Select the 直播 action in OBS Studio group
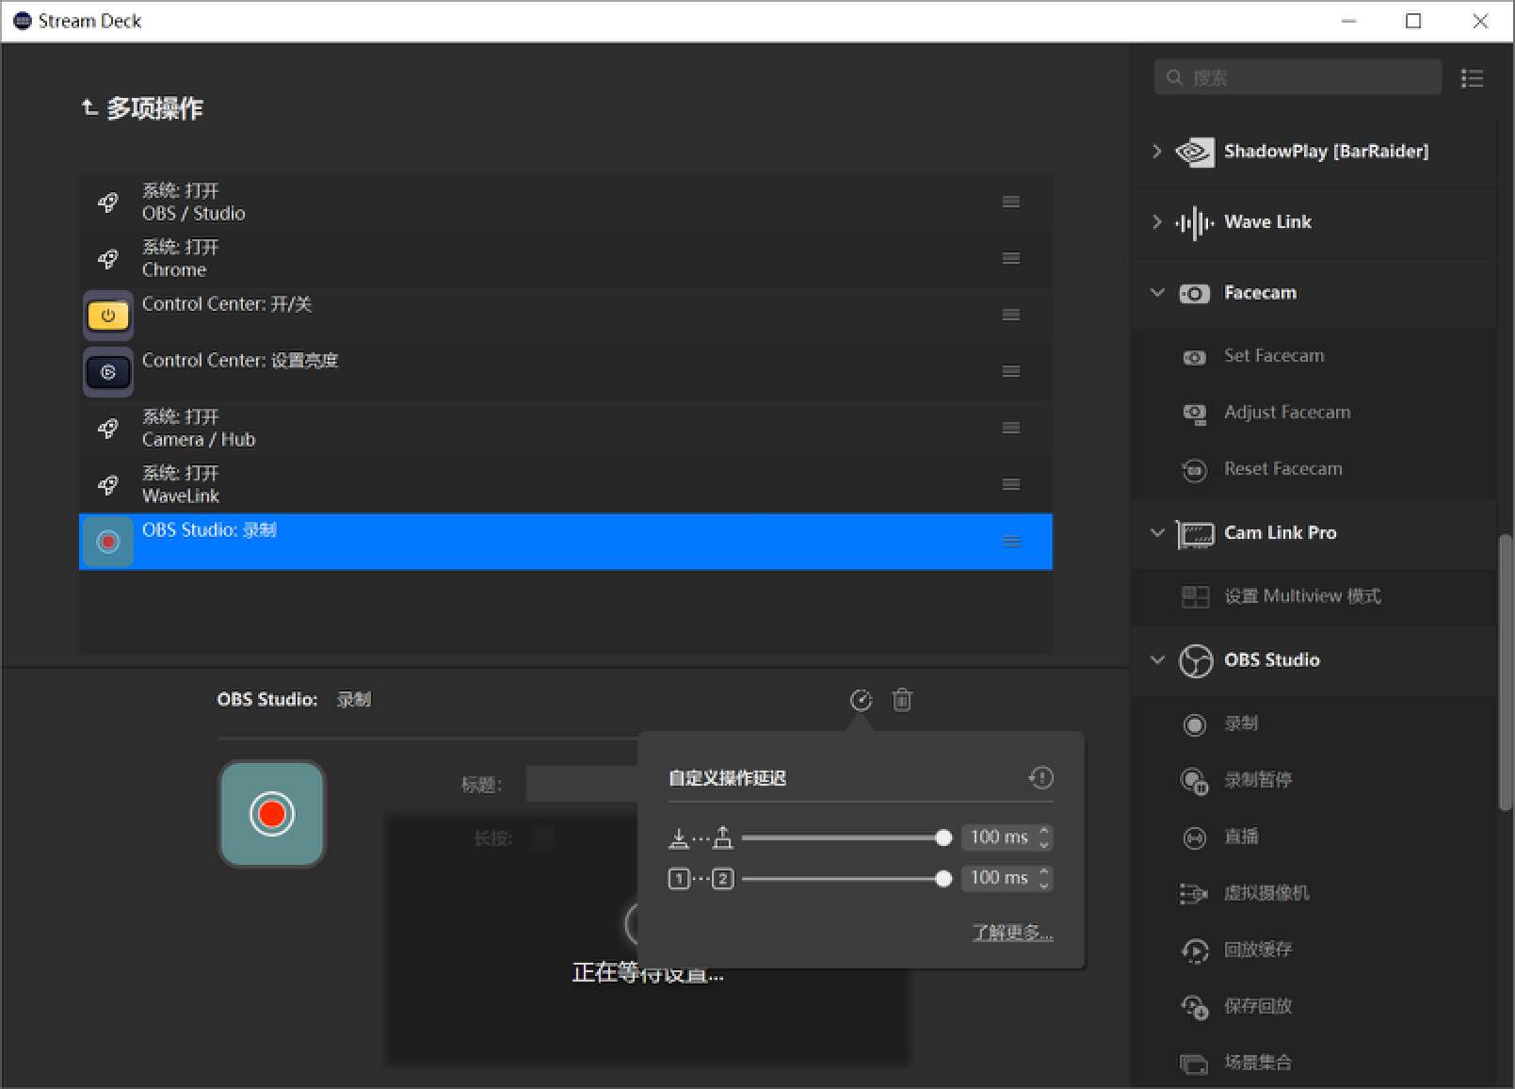 click(1241, 837)
